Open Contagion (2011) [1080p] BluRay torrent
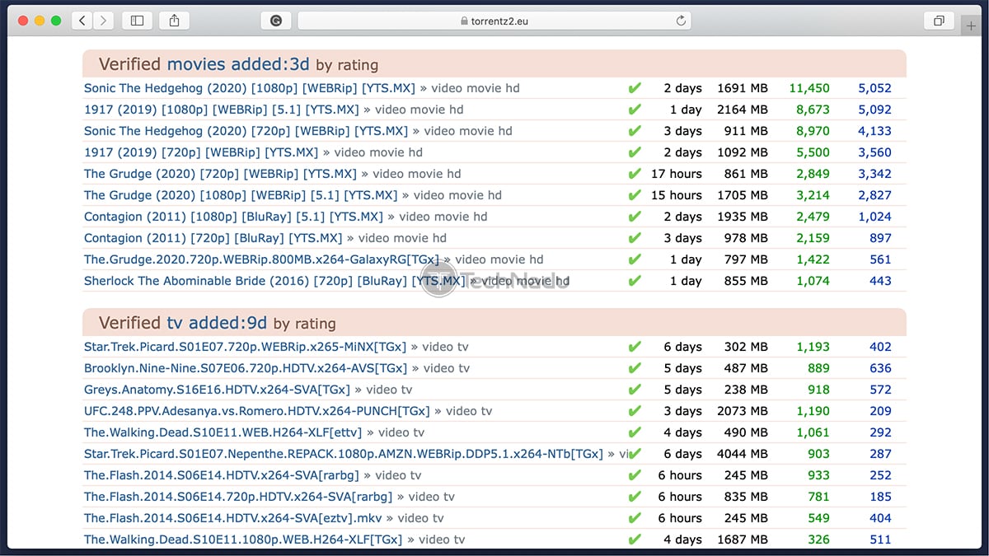989x556 pixels. pyautogui.click(x=233, y=217)
